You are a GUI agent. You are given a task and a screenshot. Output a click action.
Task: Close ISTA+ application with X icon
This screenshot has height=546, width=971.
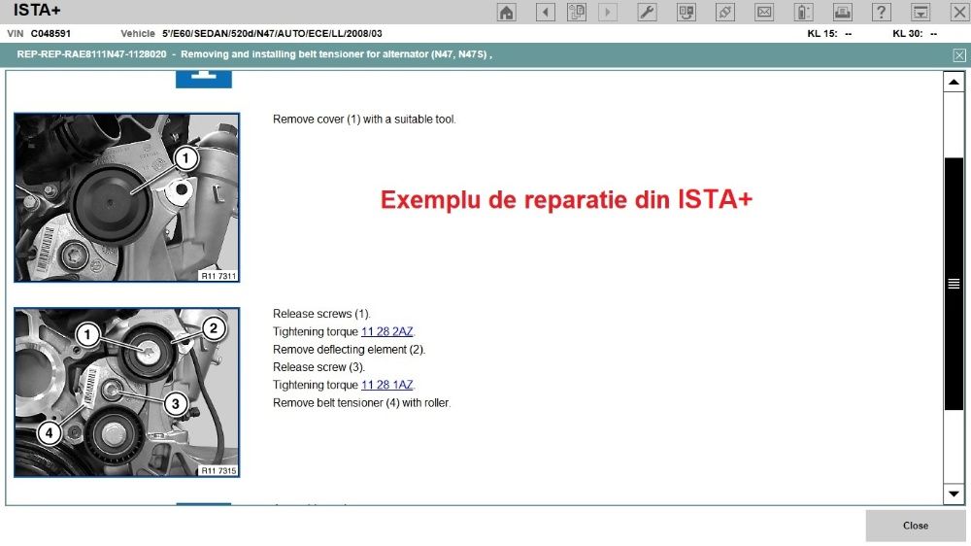coord(959,12)
